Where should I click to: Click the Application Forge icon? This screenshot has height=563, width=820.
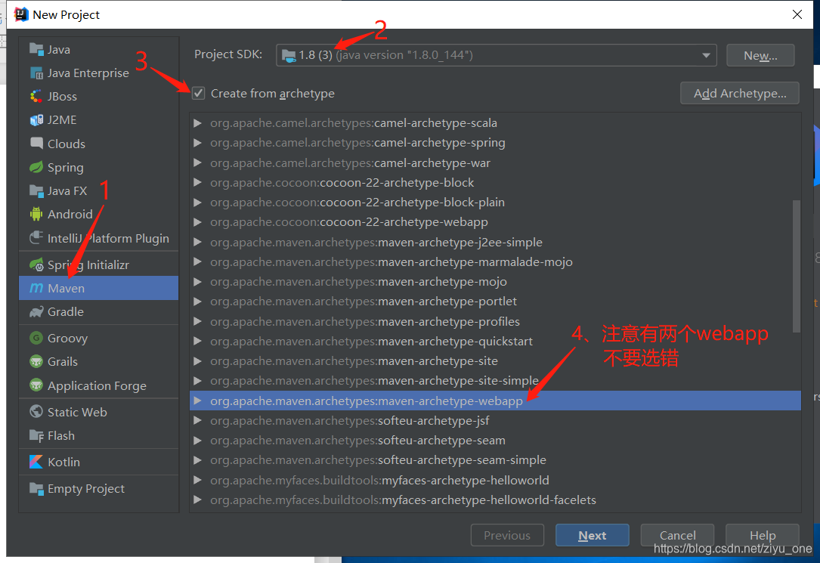coord(36,385)
